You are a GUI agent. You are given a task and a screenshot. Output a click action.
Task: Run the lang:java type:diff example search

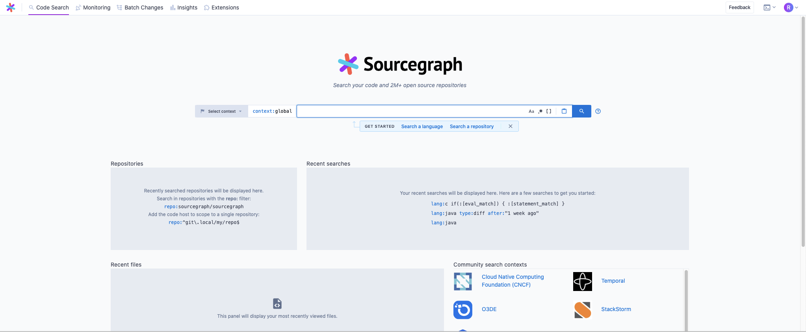coord(485,213)
